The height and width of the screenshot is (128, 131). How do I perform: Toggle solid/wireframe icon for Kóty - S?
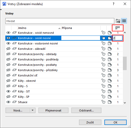point(110,86)
